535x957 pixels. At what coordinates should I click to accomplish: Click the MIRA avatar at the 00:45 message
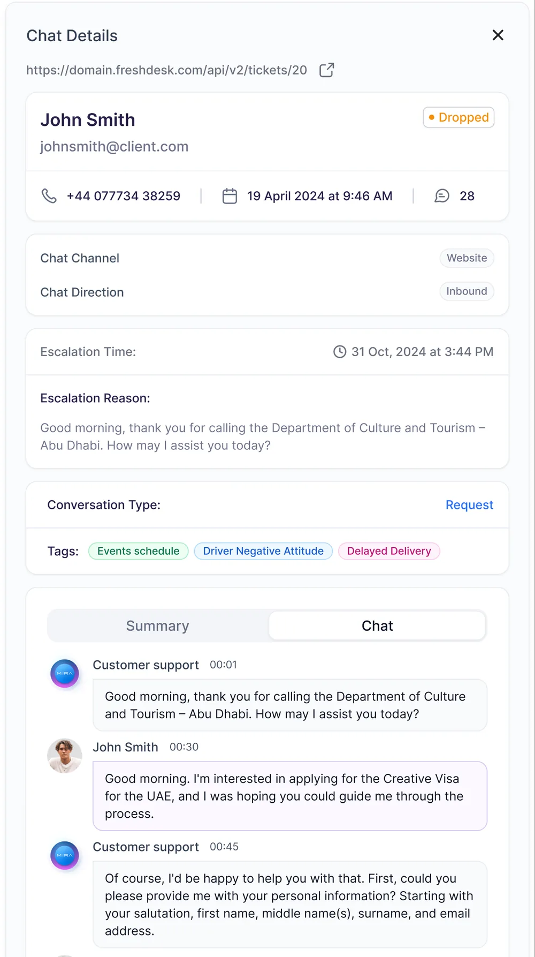[65, 855]
